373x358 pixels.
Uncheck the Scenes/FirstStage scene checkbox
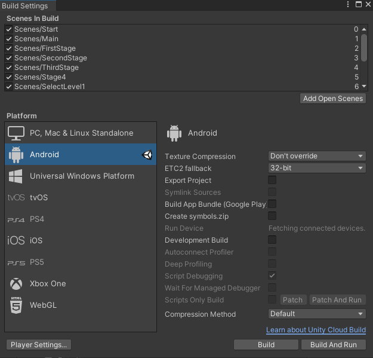click(9, 48)
